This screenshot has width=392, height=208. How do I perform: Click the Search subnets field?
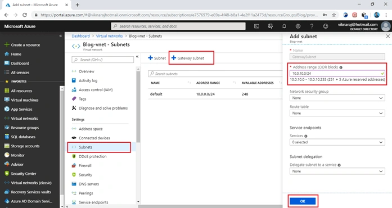tap(215, 74)
